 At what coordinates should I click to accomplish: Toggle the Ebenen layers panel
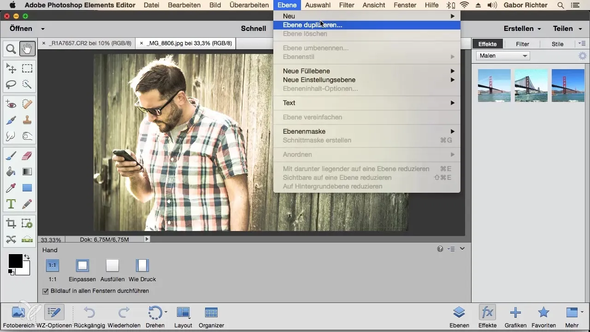pos(459,317)
